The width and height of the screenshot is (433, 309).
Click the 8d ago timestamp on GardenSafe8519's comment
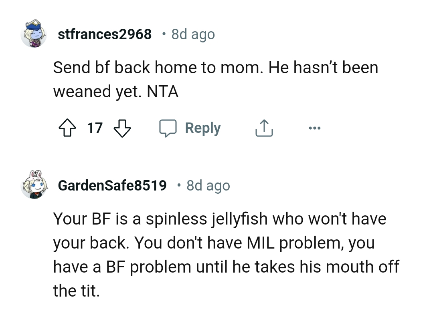[x=208, y=185]
